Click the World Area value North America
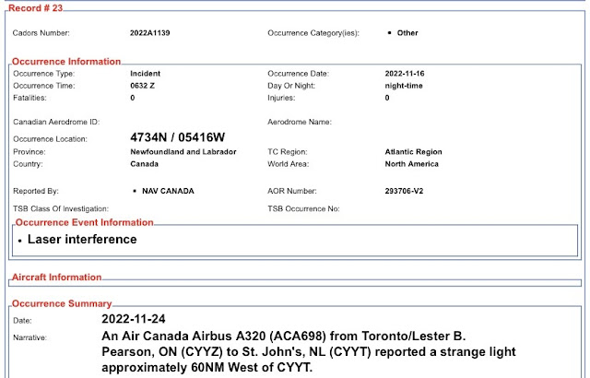590x378 pixels. pyautogui.click(x=411, y=164)
